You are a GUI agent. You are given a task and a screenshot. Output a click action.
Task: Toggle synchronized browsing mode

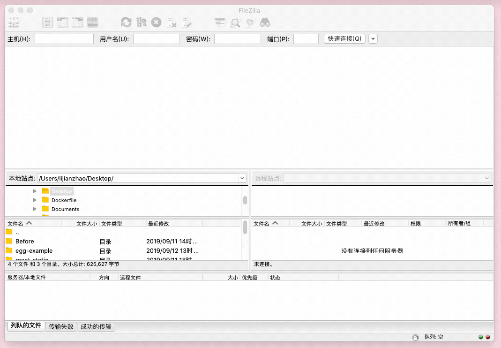(250, 22)
